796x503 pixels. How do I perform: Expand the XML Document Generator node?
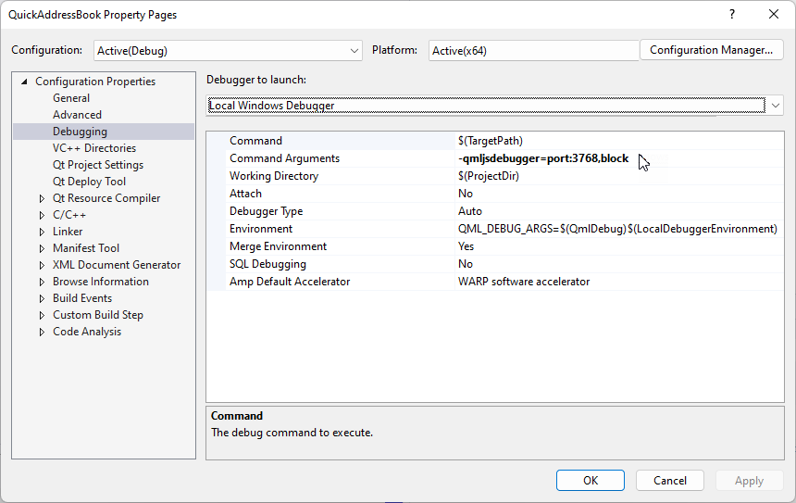pyautogui.click(x=43, y=265)
